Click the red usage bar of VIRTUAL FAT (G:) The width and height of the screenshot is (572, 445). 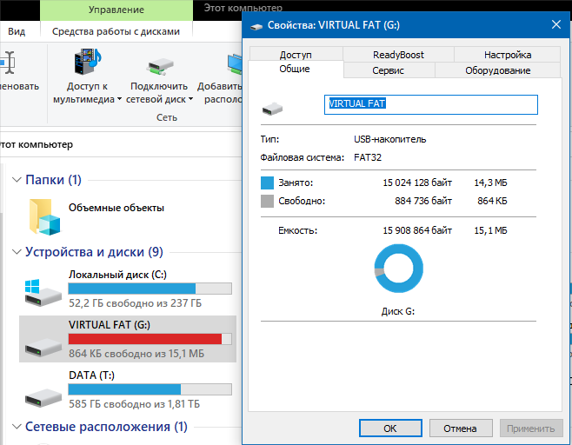point(150,339)
